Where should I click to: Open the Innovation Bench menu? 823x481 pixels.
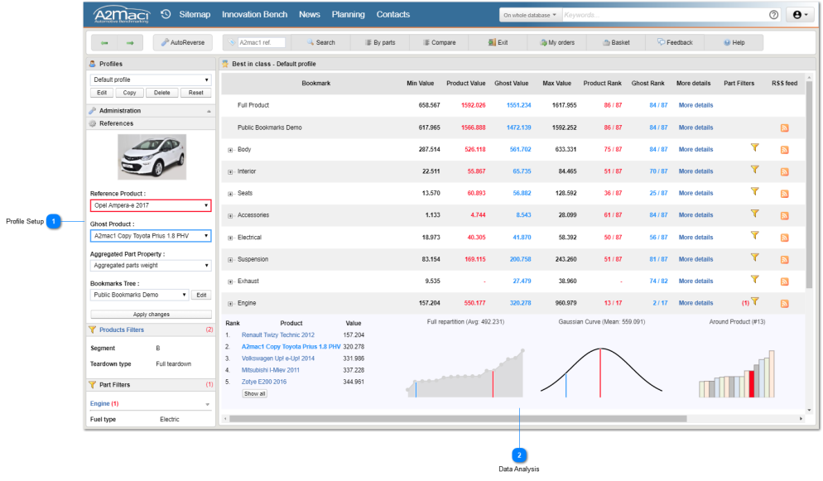click(254, 15)
